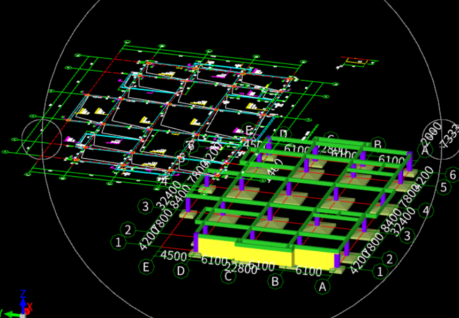
Task: Select grid bubble D in the bottom axis row
Action: coord(181,271)
